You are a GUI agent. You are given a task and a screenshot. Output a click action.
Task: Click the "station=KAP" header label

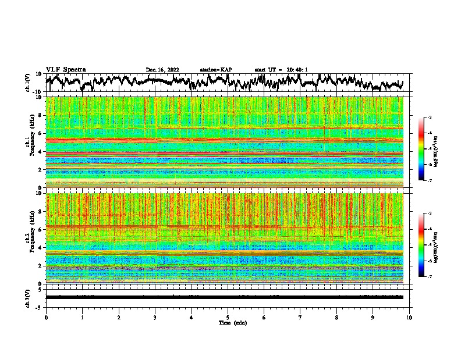[216, 70]
